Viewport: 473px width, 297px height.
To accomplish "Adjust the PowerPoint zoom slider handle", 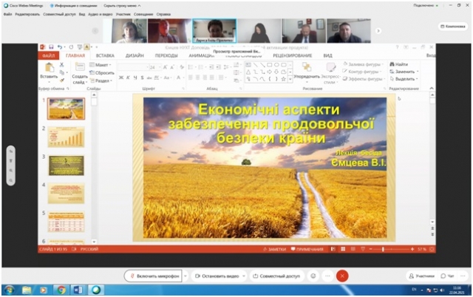I will pos(383,249).
